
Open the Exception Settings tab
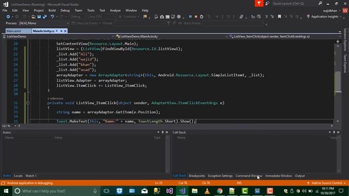point(220,176)
